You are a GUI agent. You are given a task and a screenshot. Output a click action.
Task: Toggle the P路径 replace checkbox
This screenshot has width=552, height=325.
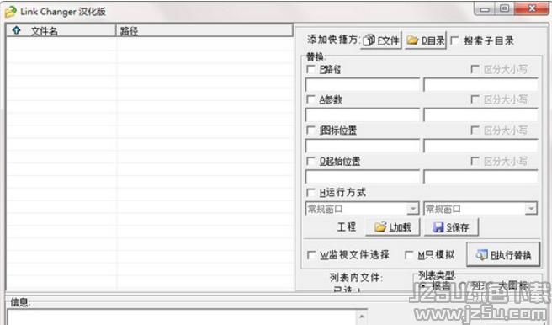click(x=310, y=69)
